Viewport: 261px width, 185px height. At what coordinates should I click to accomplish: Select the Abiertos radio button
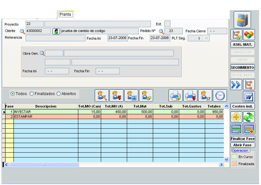58,94
